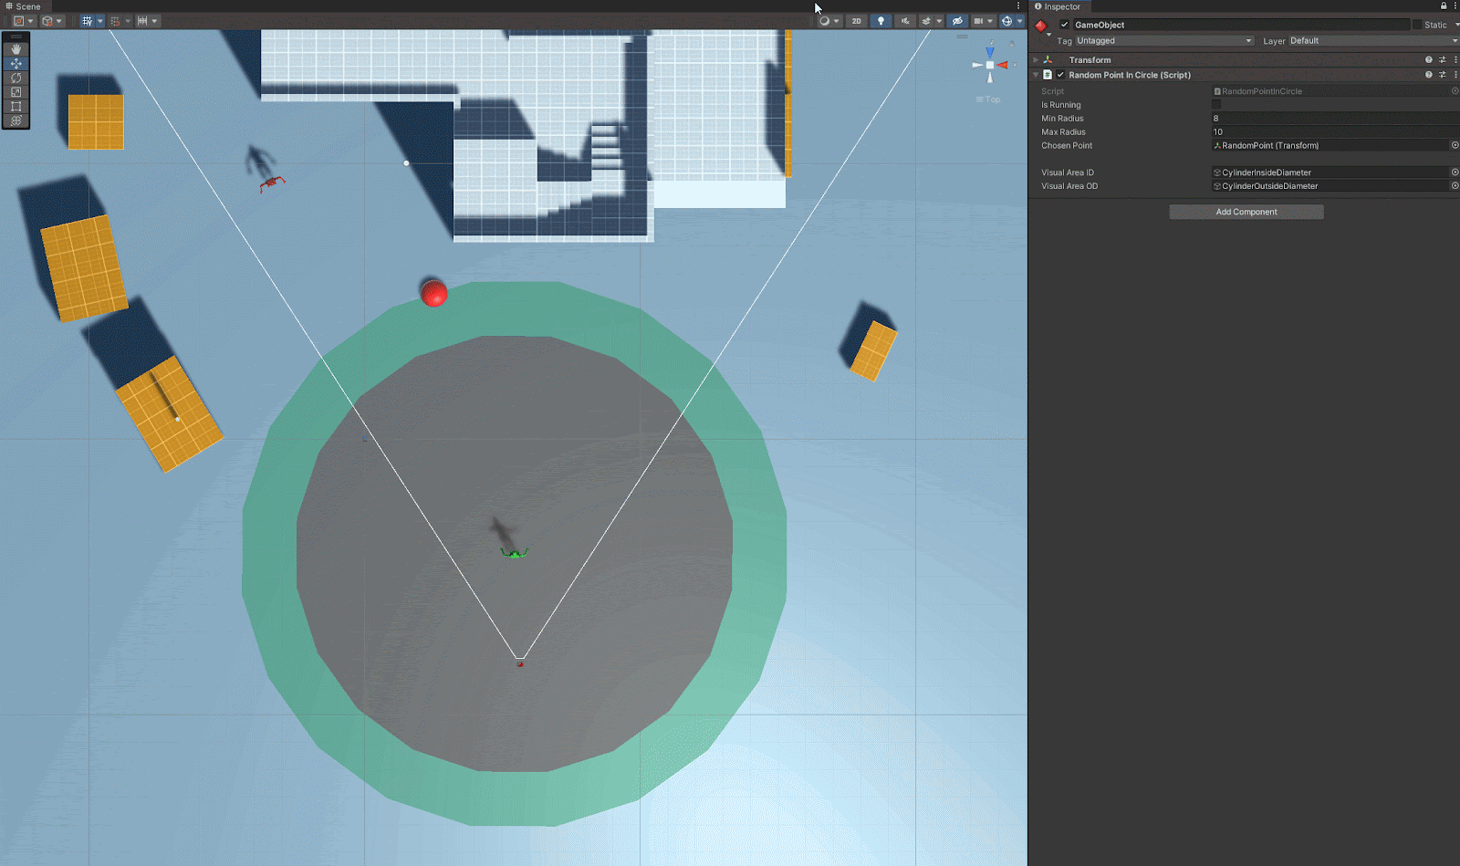Click CylinderOutsideDiameter reference field
This screenshot has height=866, width=1460.
click(1330, 185)
